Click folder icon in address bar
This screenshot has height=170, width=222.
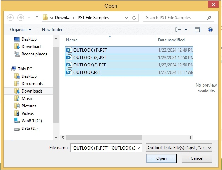pos(45,18)
